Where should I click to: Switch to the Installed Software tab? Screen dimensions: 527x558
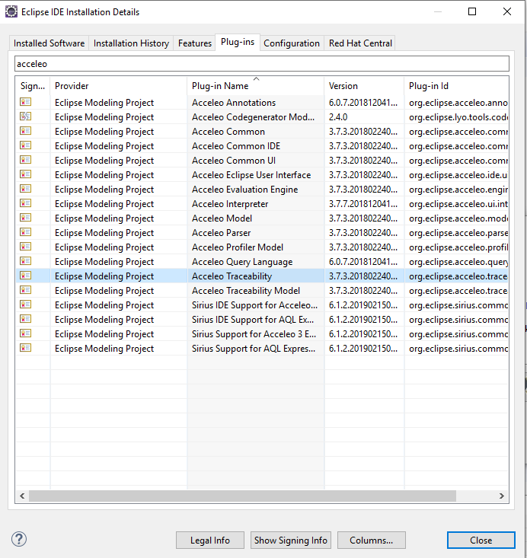pyautogui.click(x=49, y=43)
